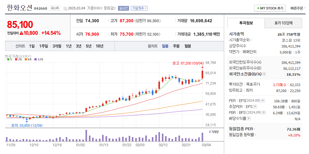Viewport: 309px width, 154px height.
Task: Click the 한국거래소(KRX) chart source label
Action: pyautogui.click(x=18, y=56)
